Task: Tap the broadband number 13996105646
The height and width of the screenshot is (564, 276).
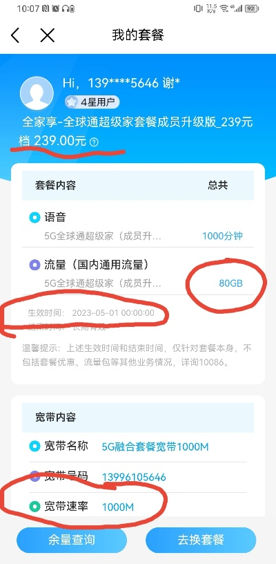Action: (134, 478)
